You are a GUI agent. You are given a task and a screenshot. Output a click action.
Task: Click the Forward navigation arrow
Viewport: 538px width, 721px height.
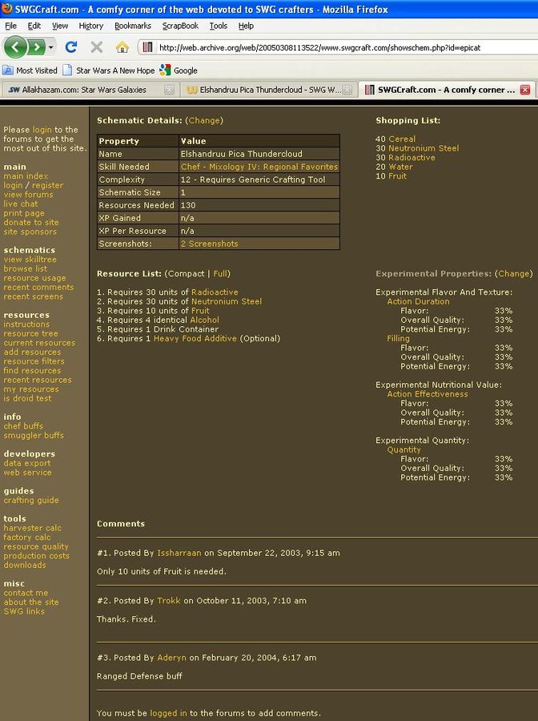click(x=37, y=47)
